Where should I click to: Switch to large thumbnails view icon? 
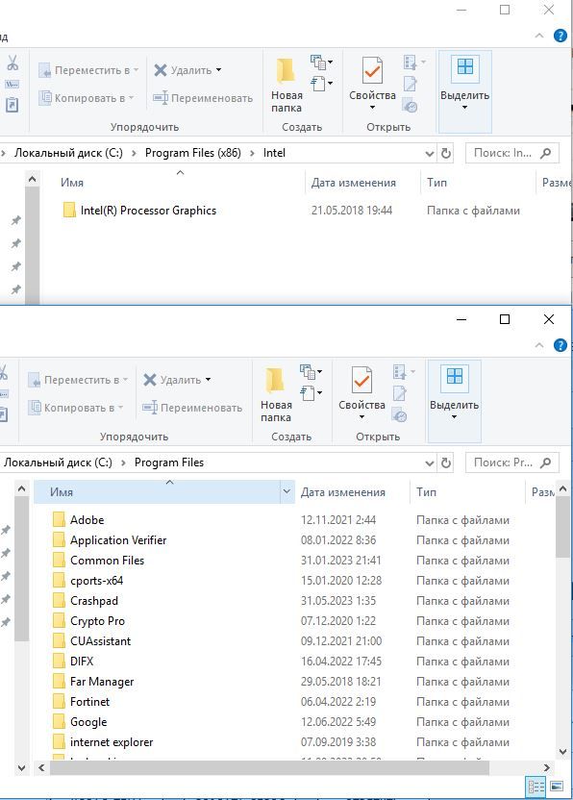[x=557, y=786]
